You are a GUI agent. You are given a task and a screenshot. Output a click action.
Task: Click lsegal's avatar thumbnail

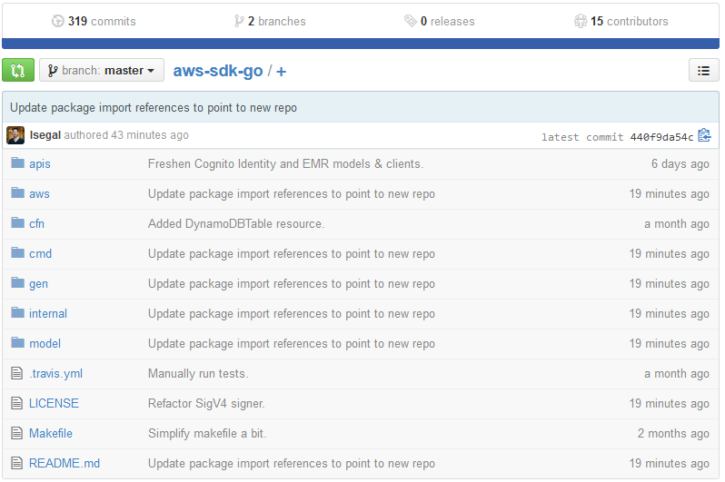[x=15, y=135]
